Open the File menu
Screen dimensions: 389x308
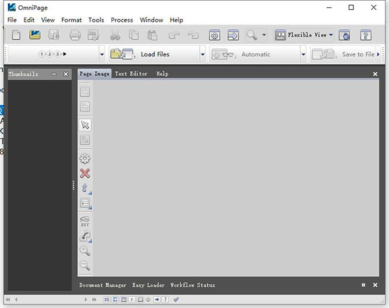(x=12, y=20)
